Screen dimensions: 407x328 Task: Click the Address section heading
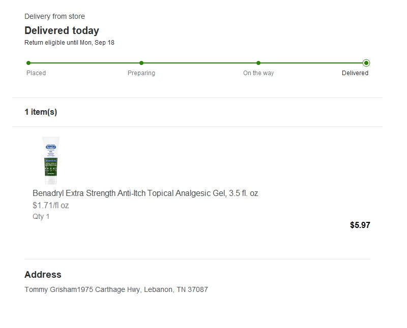tap(43, 275)
